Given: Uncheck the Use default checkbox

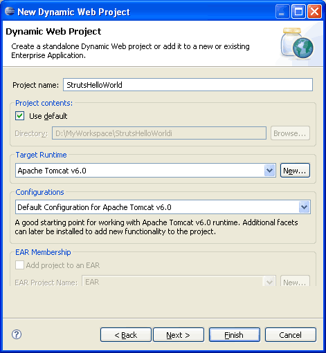Looking at the screenshot, I should 20,116.
